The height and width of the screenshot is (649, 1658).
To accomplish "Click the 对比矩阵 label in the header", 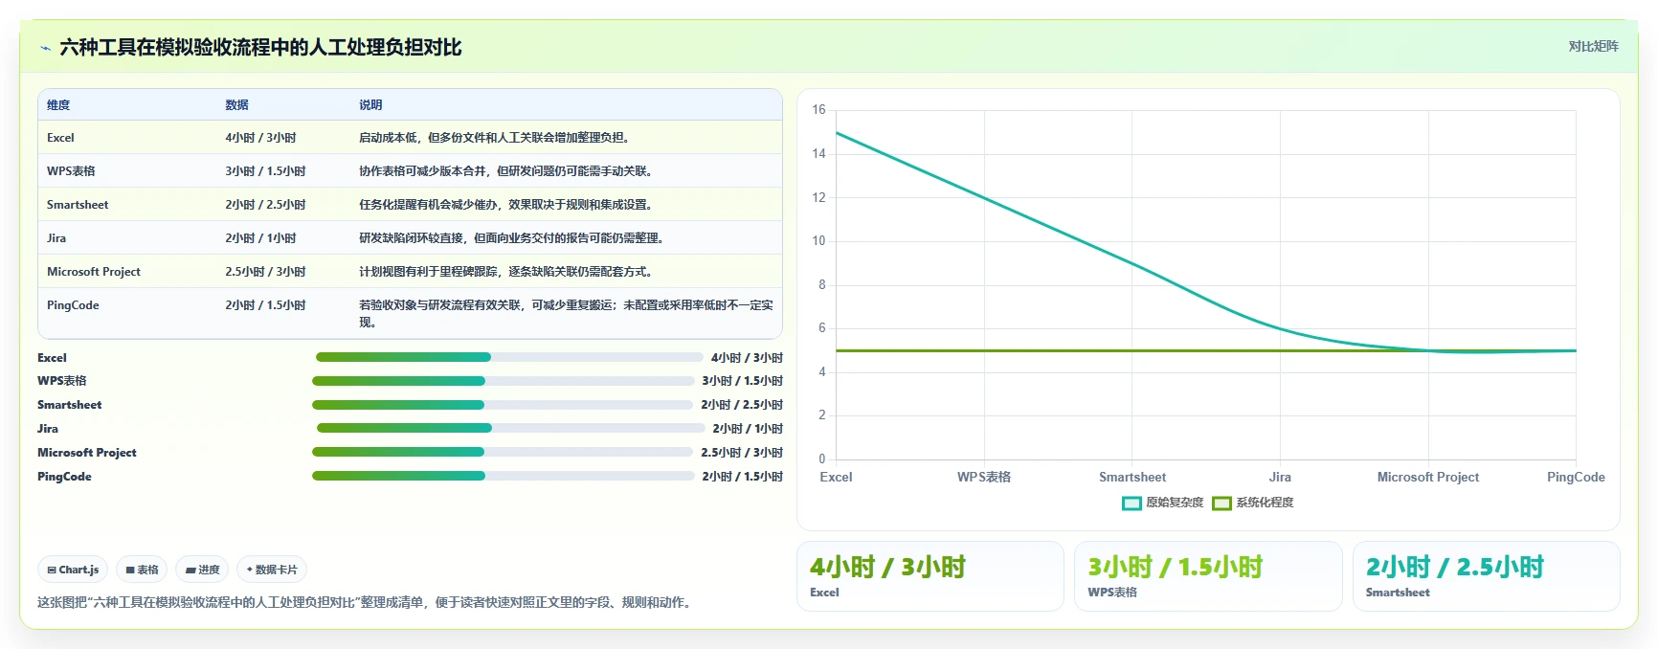I will [1593, 46].
